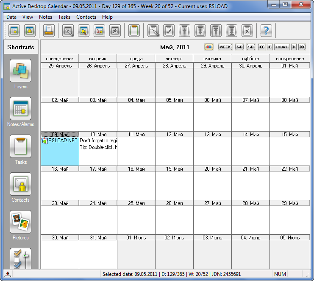Select the 13. Май day cell
Screen dimensions: 314x281
click(x=212, y=149)
